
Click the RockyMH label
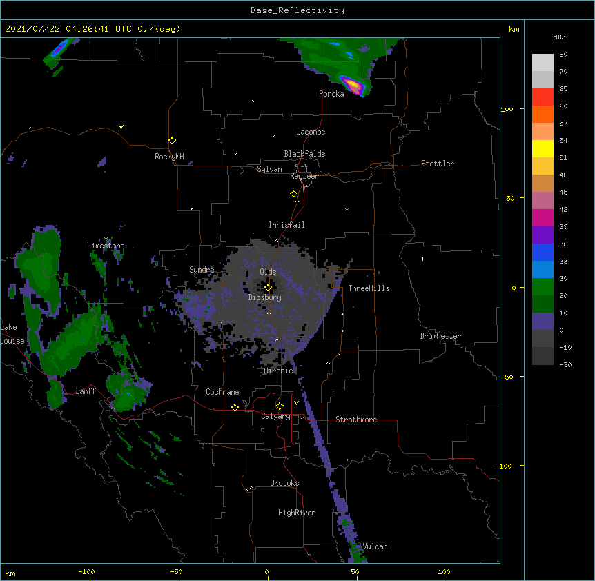(169, 157)
